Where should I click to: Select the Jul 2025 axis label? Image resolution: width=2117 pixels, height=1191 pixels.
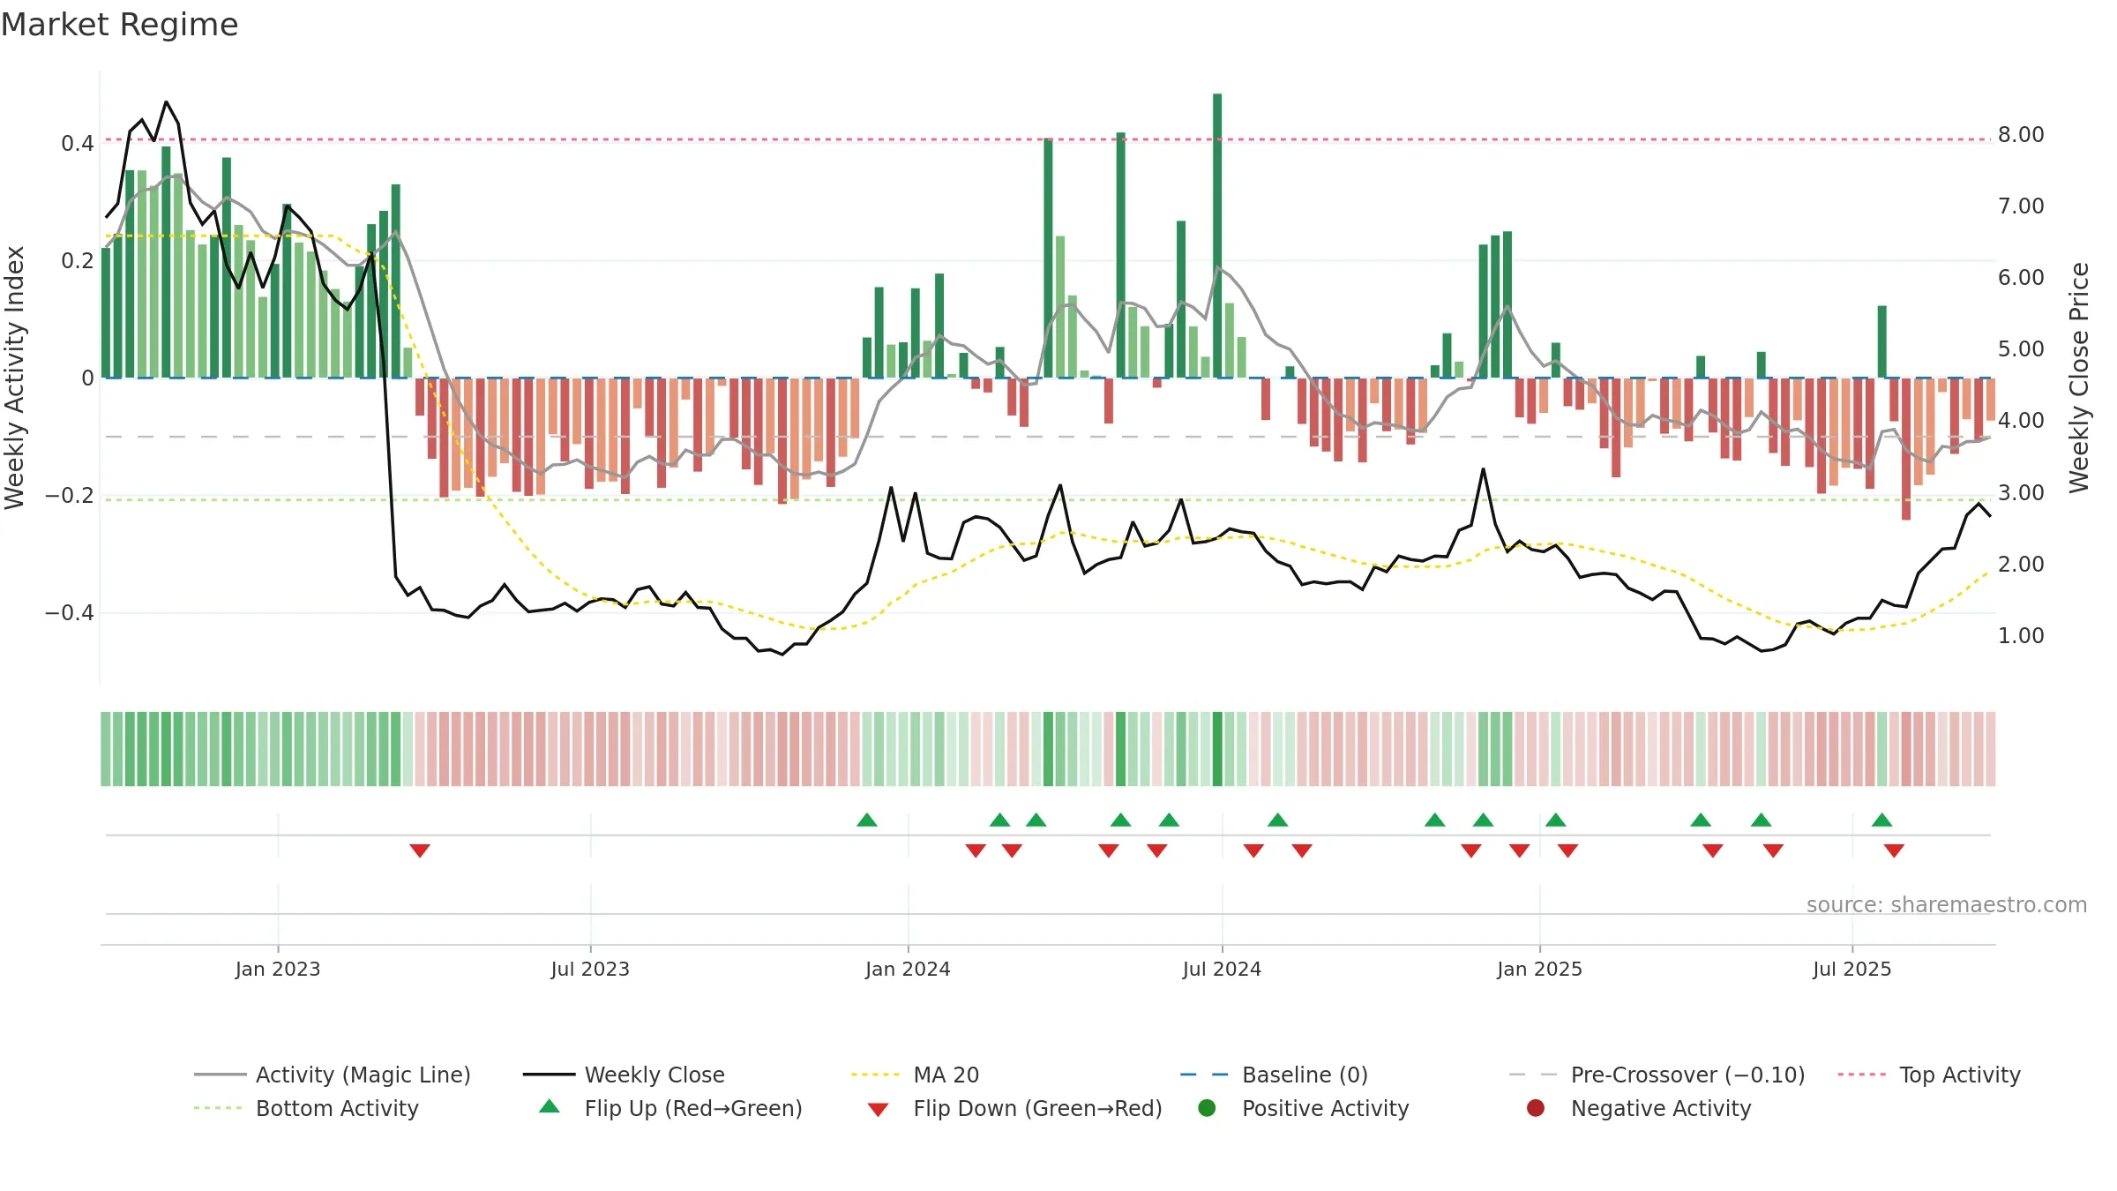click(1852, 969)
